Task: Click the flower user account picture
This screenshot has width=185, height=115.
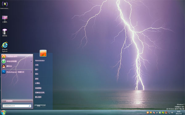Action: 43,53
